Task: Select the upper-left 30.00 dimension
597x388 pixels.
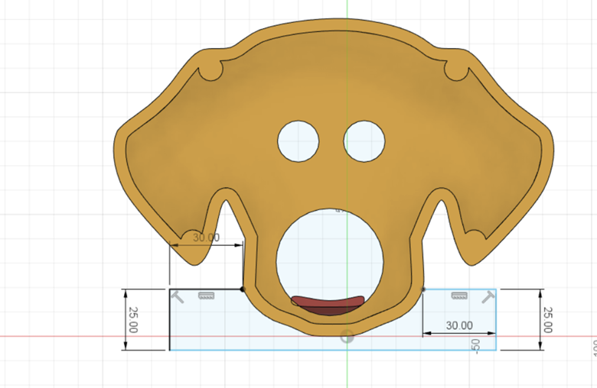Action: (206, 238)
